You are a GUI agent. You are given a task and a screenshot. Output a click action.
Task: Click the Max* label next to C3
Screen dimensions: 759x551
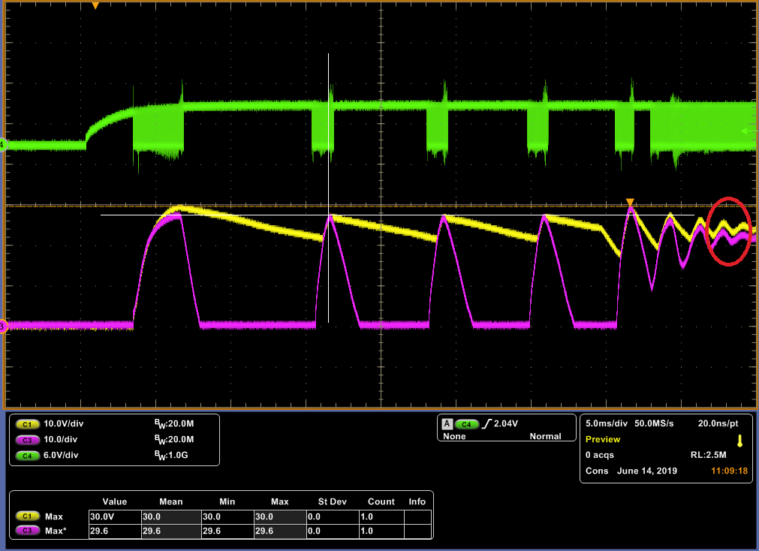pyautogui.click(x=56, y=531)
